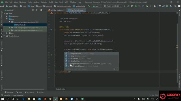
Task: Show hidden system tray icons chevron
Action: point(134,99)
